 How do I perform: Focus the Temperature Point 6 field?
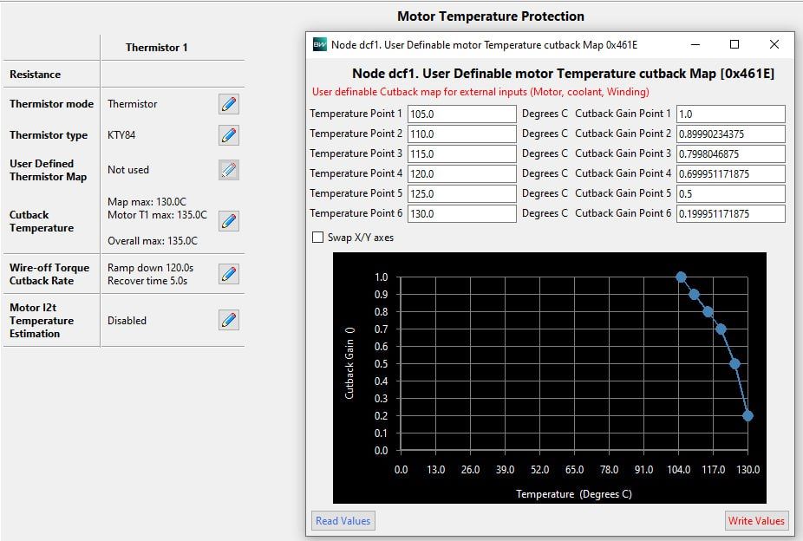[462, 213]
